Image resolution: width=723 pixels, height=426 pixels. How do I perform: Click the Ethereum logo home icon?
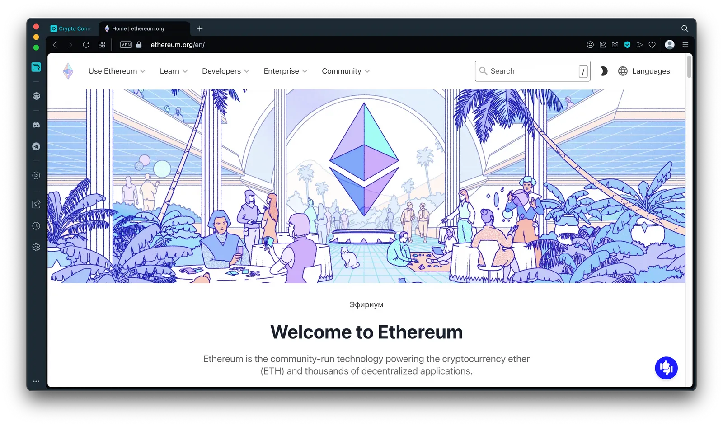(x=68, y=71)
